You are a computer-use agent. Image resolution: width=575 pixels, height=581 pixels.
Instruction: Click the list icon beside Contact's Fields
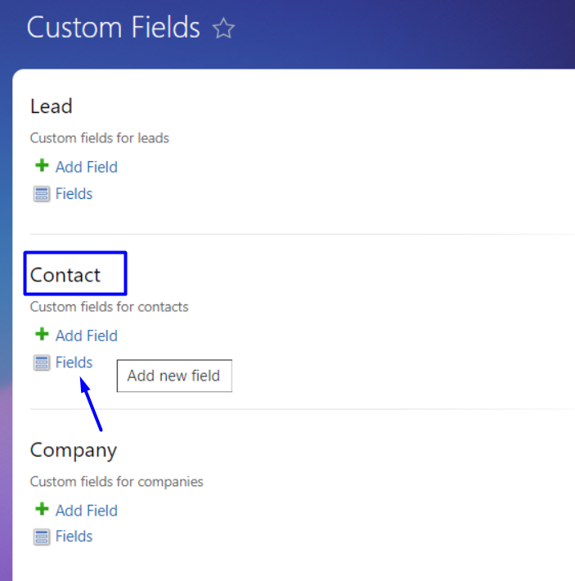pos(42,363)
